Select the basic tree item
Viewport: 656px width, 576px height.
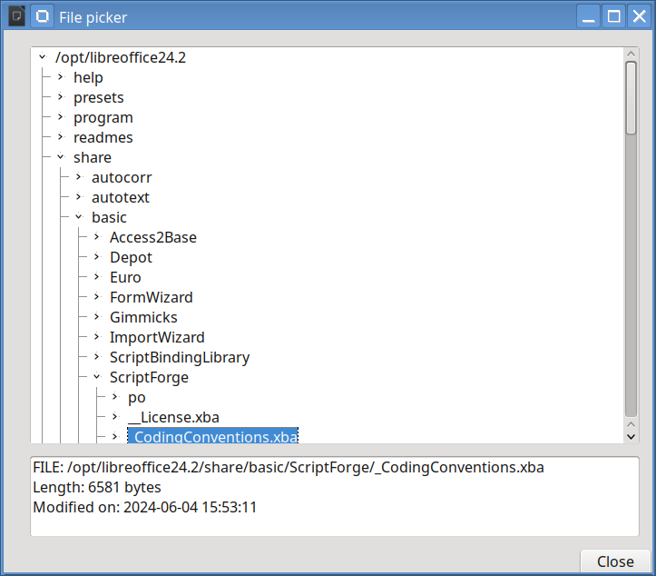(109, 217)
